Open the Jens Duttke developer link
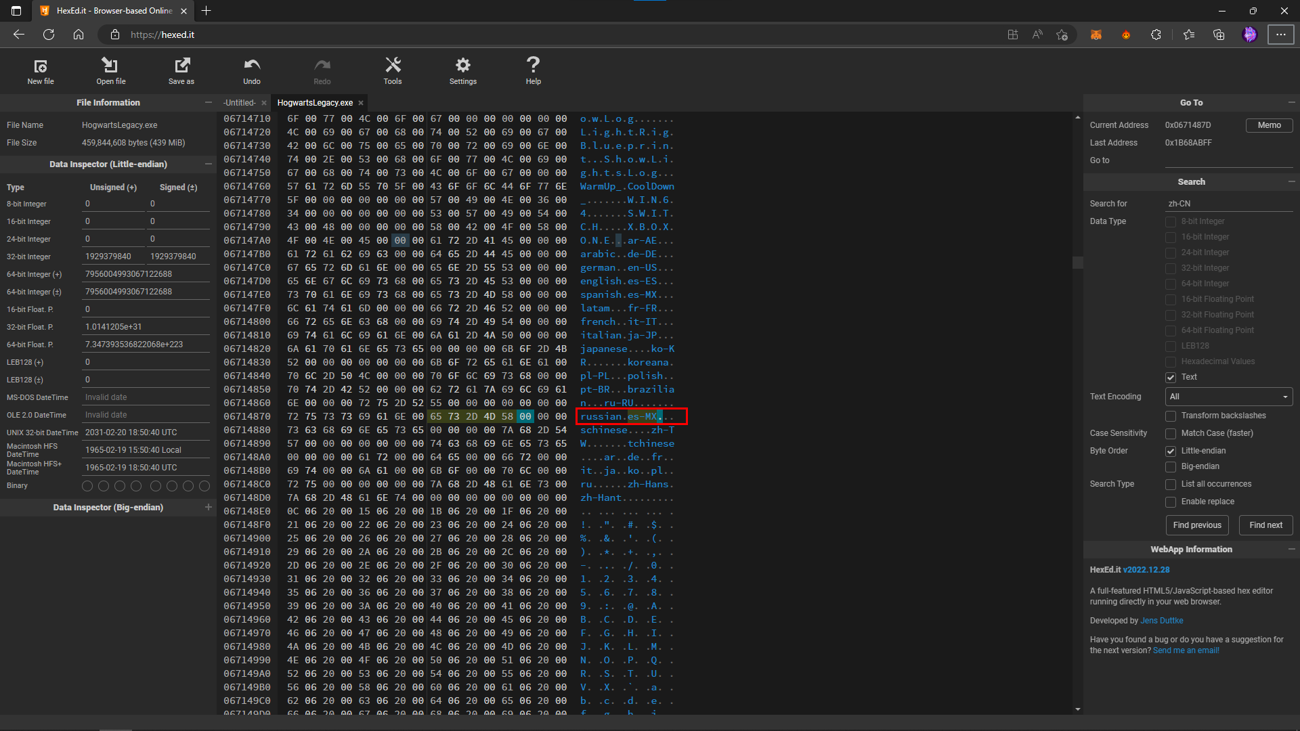This screenshot has height=731, width=1300. (x=1161, y=621)
